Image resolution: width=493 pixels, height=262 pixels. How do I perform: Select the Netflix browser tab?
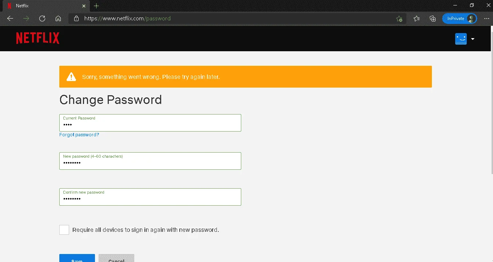(44, 6)
